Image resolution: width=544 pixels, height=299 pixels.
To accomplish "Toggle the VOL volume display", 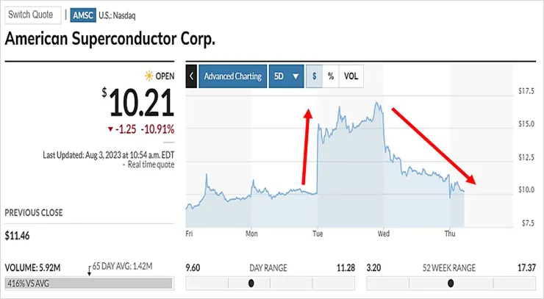I will point(351,76).
